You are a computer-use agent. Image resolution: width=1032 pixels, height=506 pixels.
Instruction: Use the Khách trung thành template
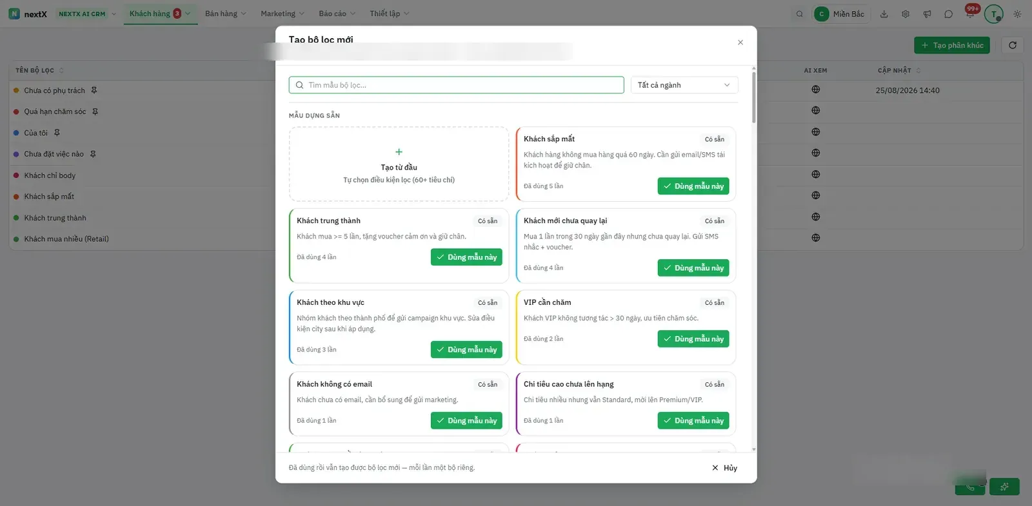coord(466,257)
